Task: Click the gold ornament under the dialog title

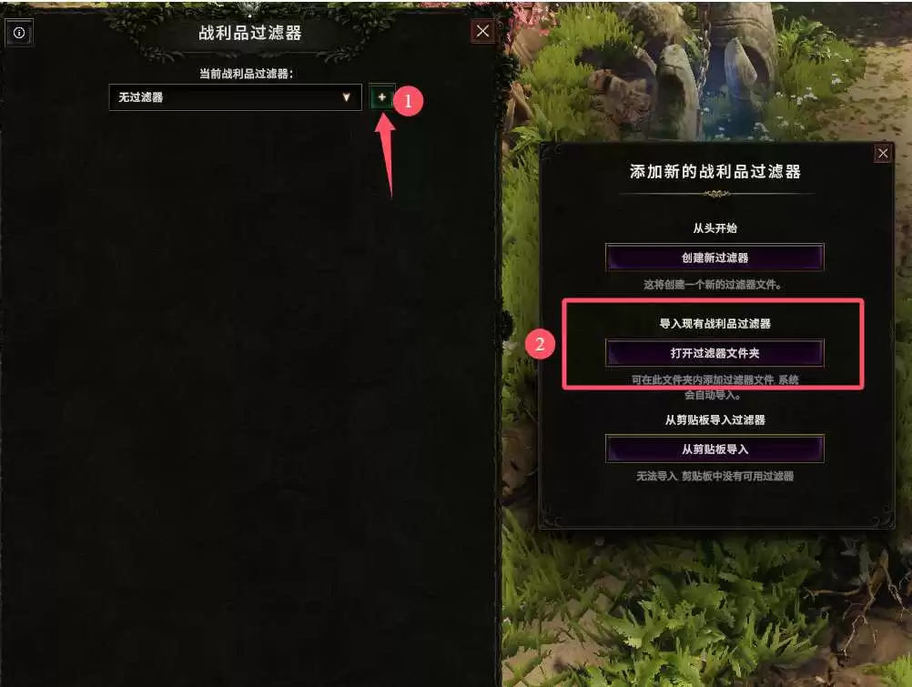Action: click(x=716, y=194)
